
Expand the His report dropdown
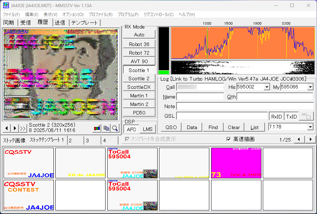tap(267, 87)
